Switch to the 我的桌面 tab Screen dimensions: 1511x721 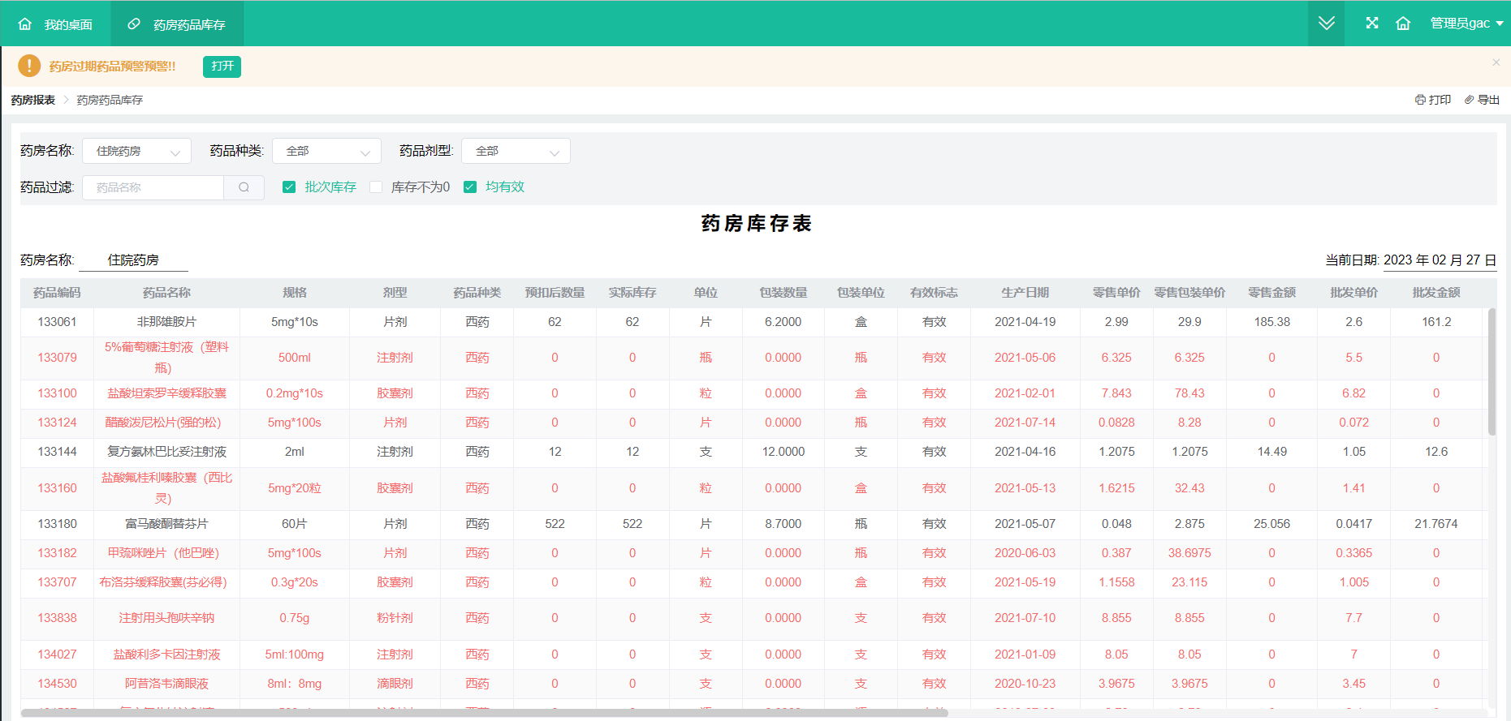click(56, 24)
